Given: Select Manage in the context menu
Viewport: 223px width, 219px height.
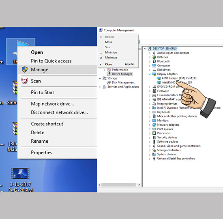Looking at the screenshot, I should coord(58,70).
